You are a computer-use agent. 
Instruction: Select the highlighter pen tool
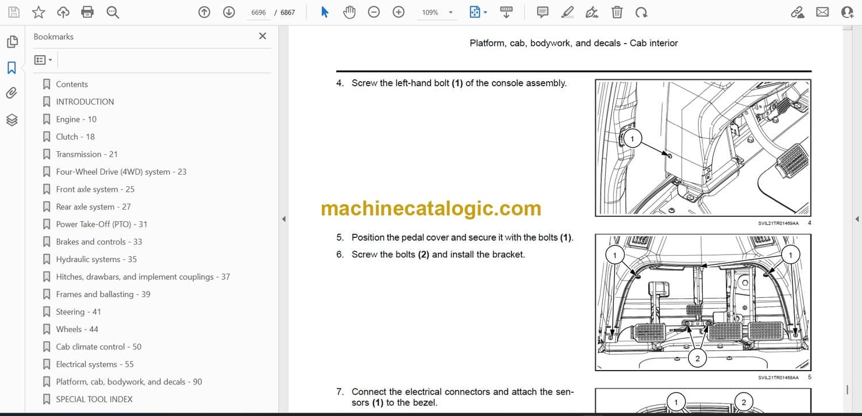pyautogui.click(x=567, y=12)
